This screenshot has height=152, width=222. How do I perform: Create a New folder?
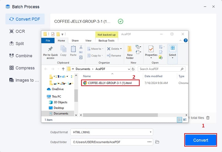(130, 52)
